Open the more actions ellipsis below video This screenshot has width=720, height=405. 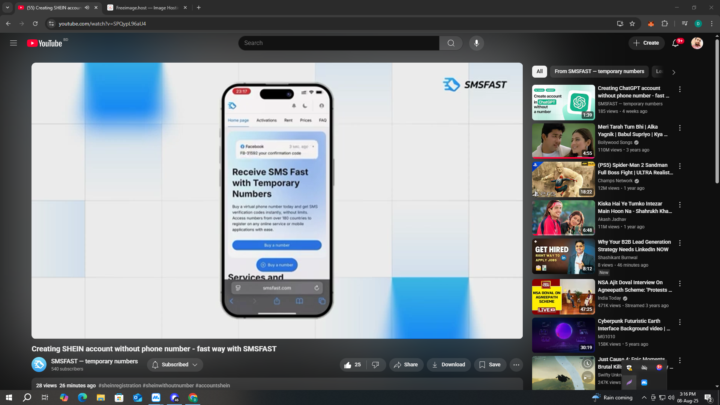516,365
